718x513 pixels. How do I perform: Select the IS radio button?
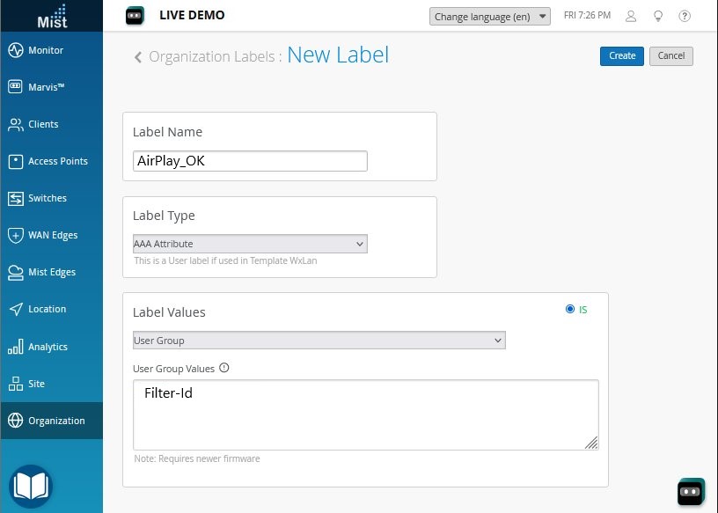coord(570,310)
